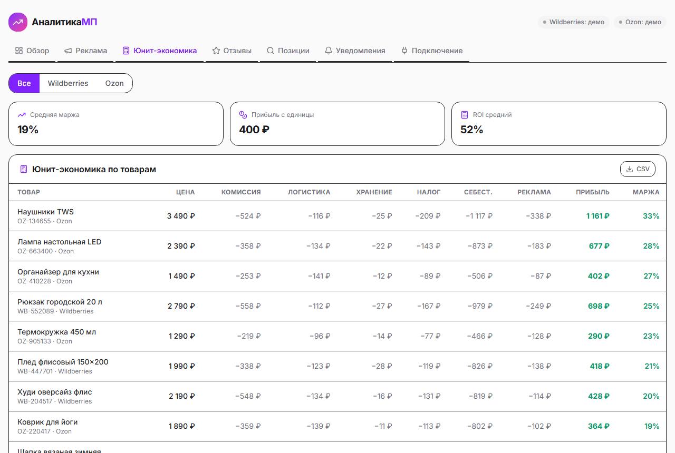Screen dimensions: 675x453
Task: Click the АналитикаМП logo icon
Action: [x=18, y=22]
